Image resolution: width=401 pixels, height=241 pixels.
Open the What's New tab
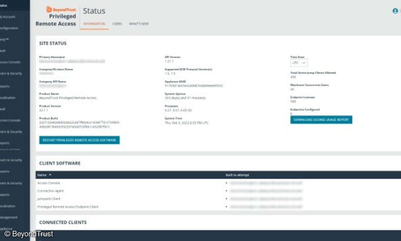click(139, 24)
